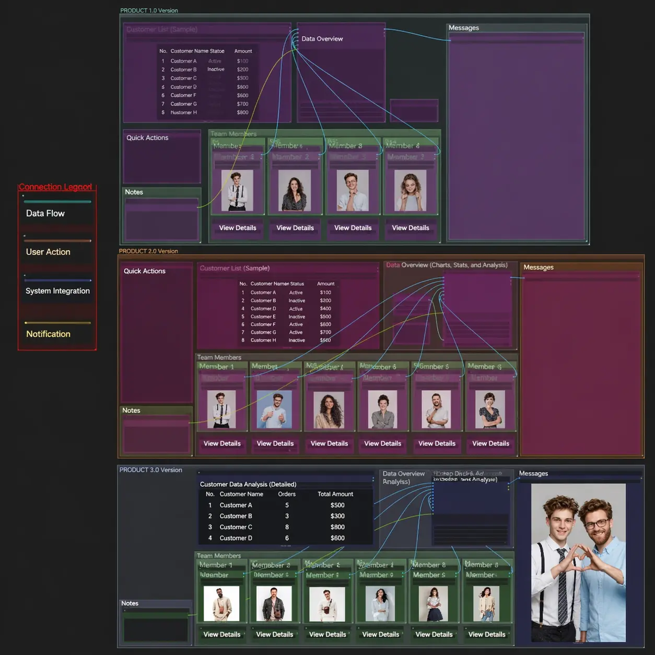Click the Notes field in Product 1.0
This screenshot has width=655, height=655.
pos(162,219)
